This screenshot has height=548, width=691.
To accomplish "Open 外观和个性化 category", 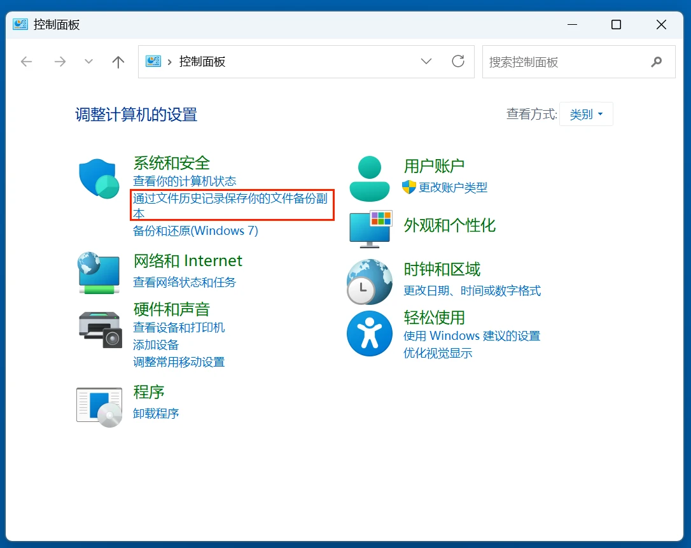I will pyautogui.click(x=450, y=225).
